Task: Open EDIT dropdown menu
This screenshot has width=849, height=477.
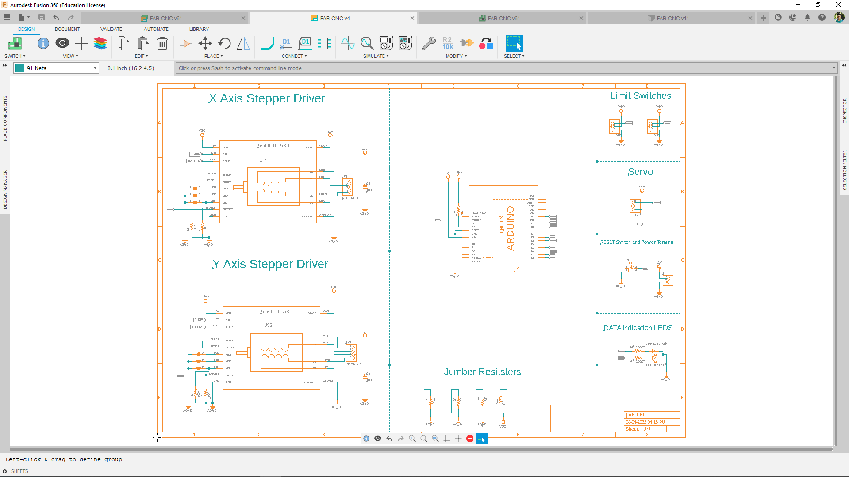Action: coord(142,56)
